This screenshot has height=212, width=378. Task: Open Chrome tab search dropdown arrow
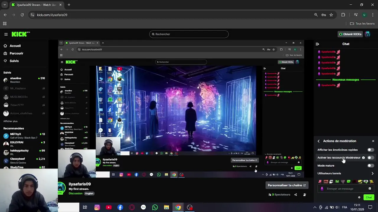click(4, 5)
